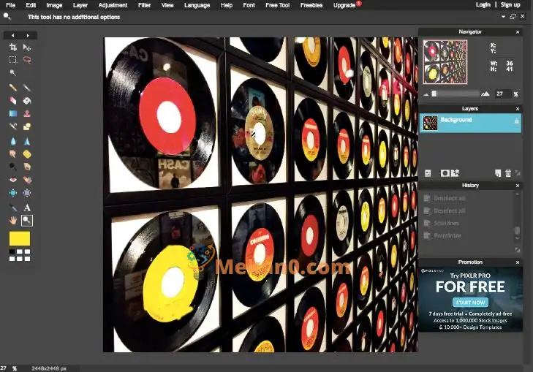
Task: Click the Upgrade link
Action: (x=344, y=5)
